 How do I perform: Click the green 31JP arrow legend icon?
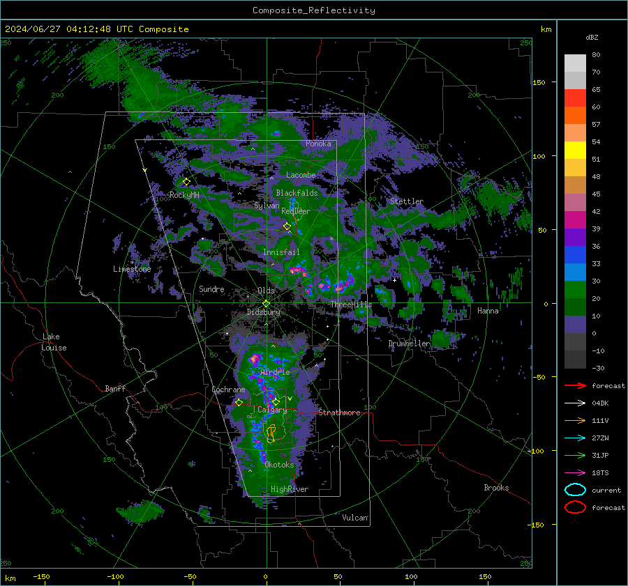tap(575, 455)
